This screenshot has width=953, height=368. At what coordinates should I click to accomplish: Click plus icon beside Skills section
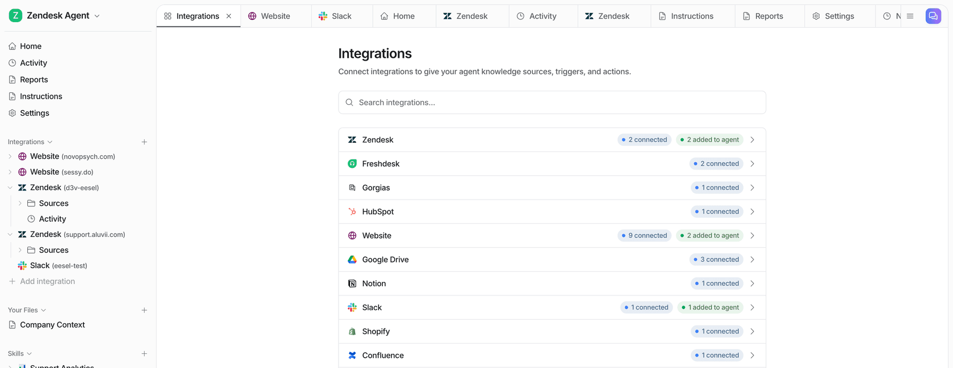click(x=144, y=354)
